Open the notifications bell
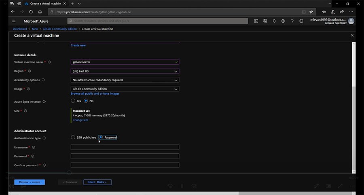The image size is (364, 195). tap(274, 21)
